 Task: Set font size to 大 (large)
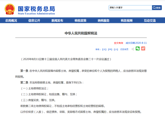pos(104,50)
